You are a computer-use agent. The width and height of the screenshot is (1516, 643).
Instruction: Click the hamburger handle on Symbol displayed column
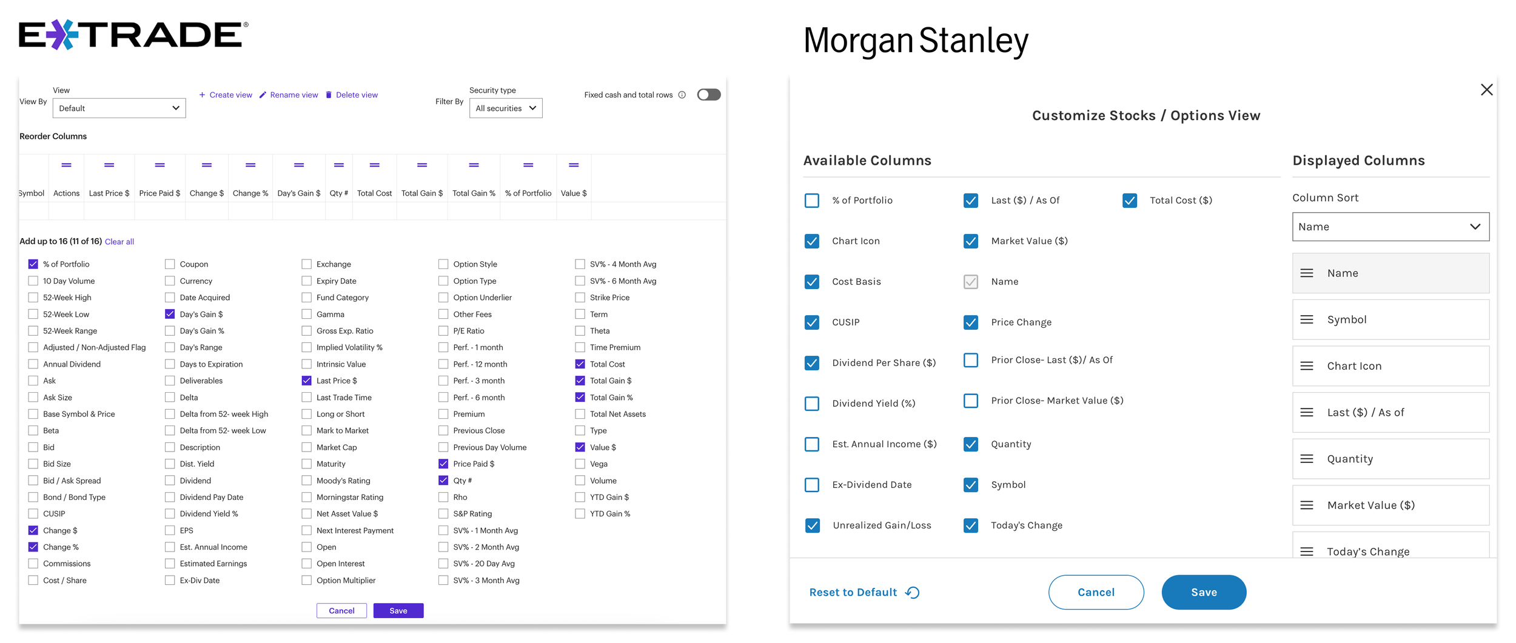(1307, 320)
